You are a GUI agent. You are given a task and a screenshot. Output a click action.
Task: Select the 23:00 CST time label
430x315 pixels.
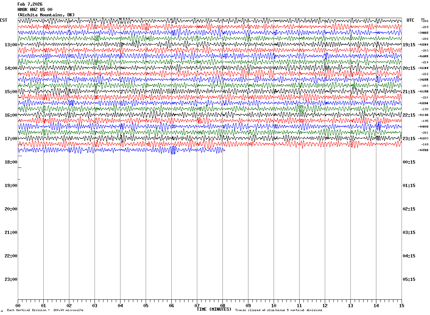pyautogui.click(x=11, y=279)
